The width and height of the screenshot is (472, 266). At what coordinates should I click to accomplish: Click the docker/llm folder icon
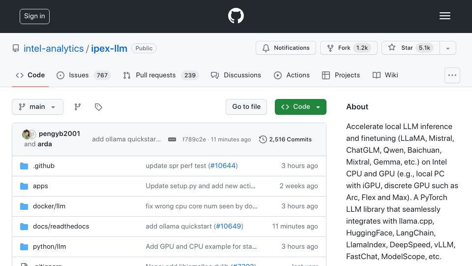tap(24, 206)
